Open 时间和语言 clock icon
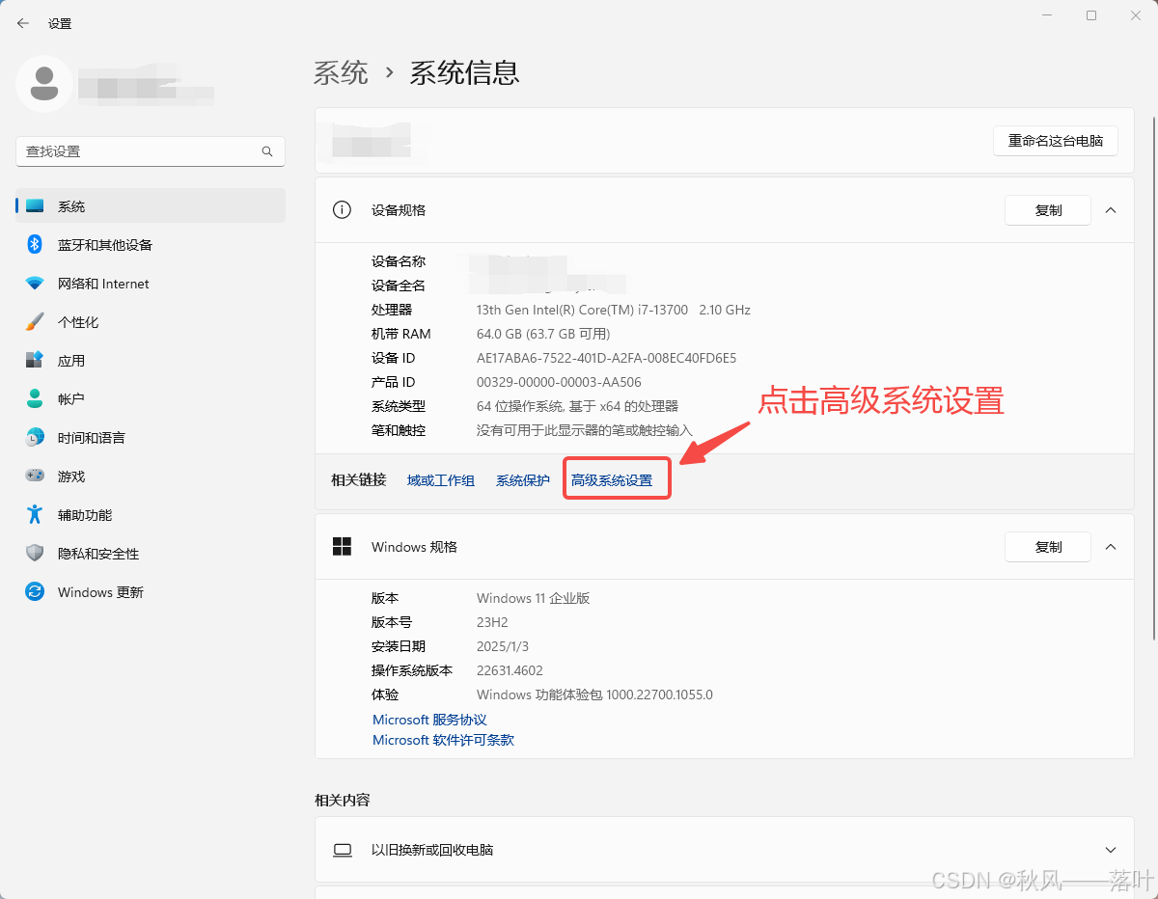The width and height of the screenshot is (1158, 899). 35,438
